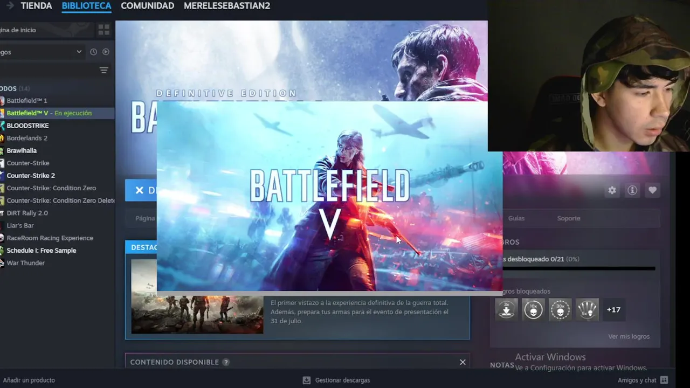This screenshot has height=388, width=690.
Task: Open the game settings gear icon
Action: point(612,190)
